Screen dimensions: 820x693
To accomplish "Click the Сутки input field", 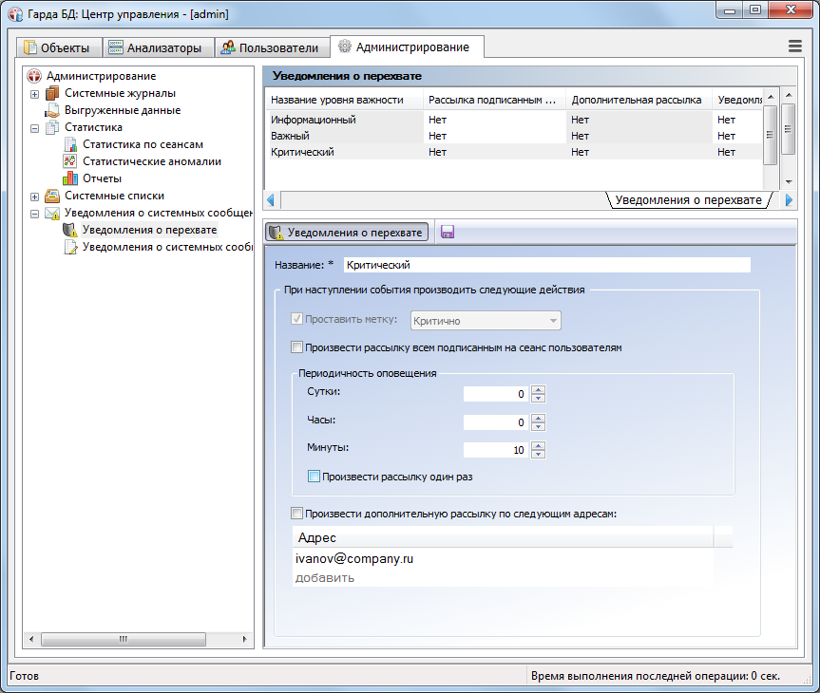I will point(496,394).
